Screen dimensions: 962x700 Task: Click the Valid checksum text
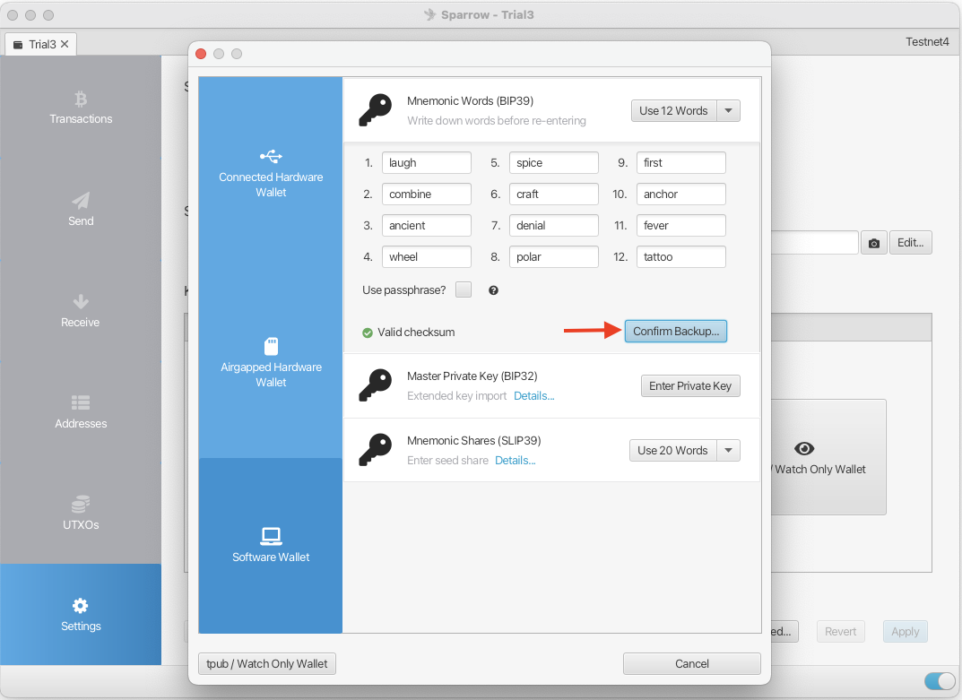click(416, 332)
